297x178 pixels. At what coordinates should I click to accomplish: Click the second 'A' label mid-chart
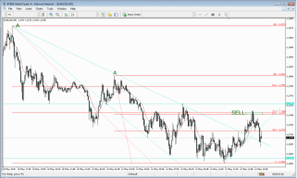pos(115,73)
